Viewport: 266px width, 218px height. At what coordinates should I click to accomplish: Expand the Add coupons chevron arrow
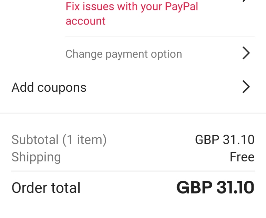click(x=246, y=87)
